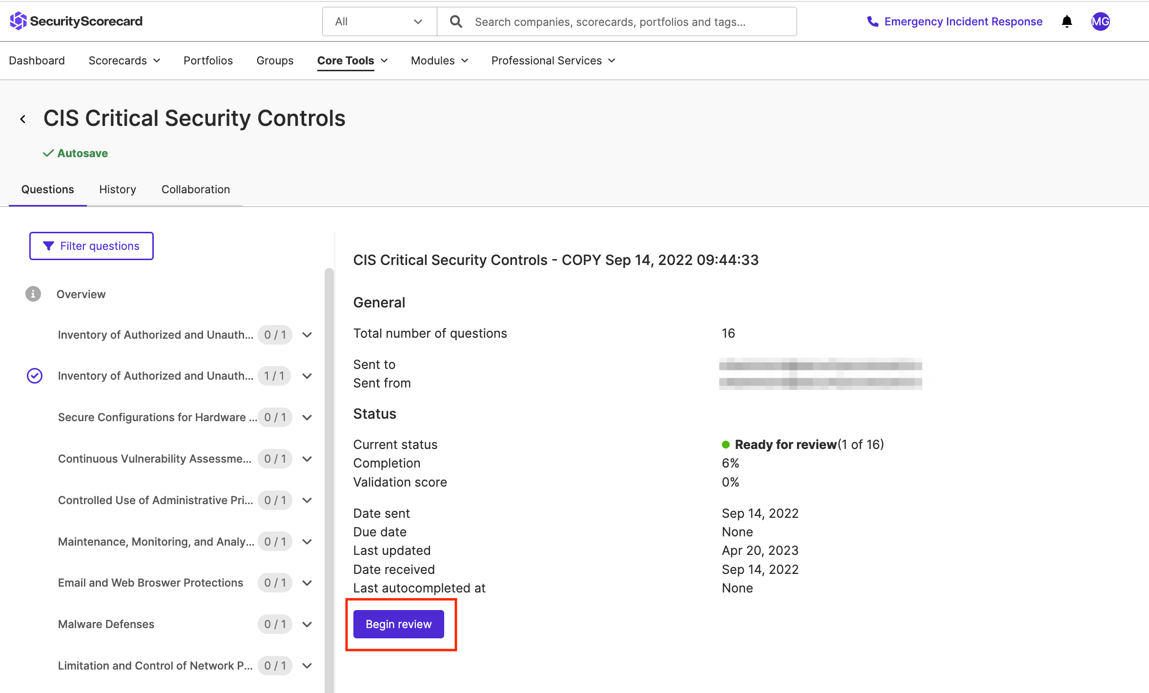The image size is (1149, 693).
Task: Click the completed checkmark circle icon
Action: [x=35, y=376]
